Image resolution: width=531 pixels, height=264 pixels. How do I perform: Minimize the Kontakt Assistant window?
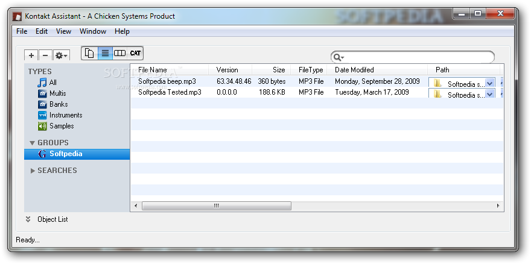462,13
